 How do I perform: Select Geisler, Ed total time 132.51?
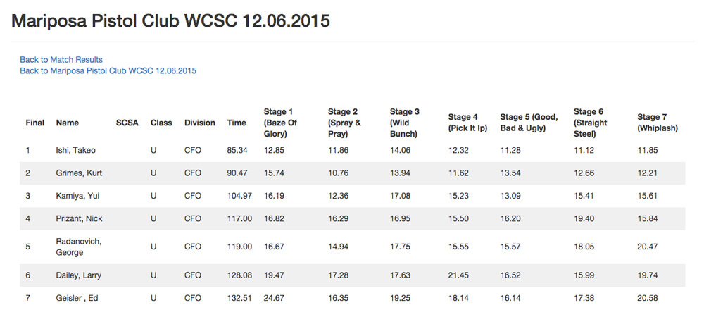pos(239,298)
